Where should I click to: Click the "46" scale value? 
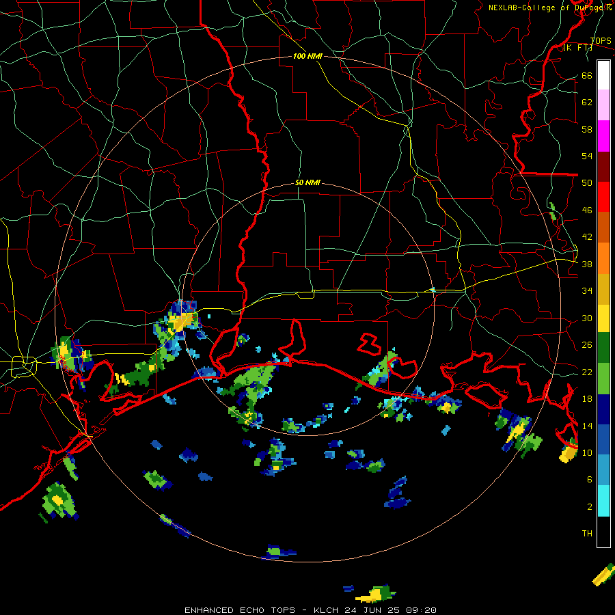587,210
